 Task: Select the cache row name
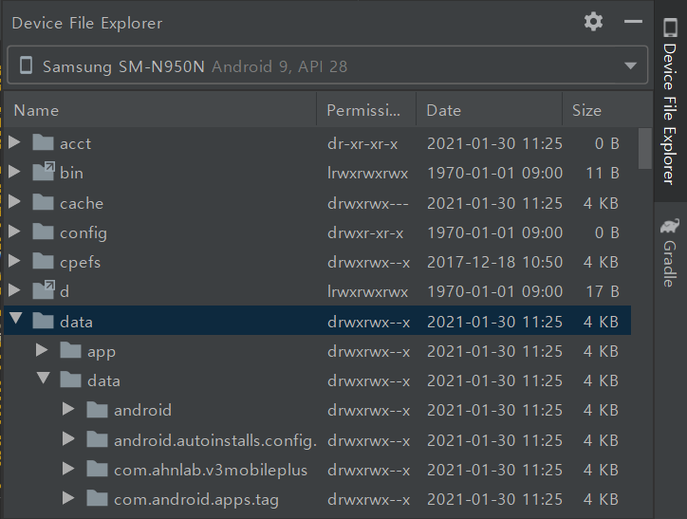pyautogui.click(x=82, y=203)
